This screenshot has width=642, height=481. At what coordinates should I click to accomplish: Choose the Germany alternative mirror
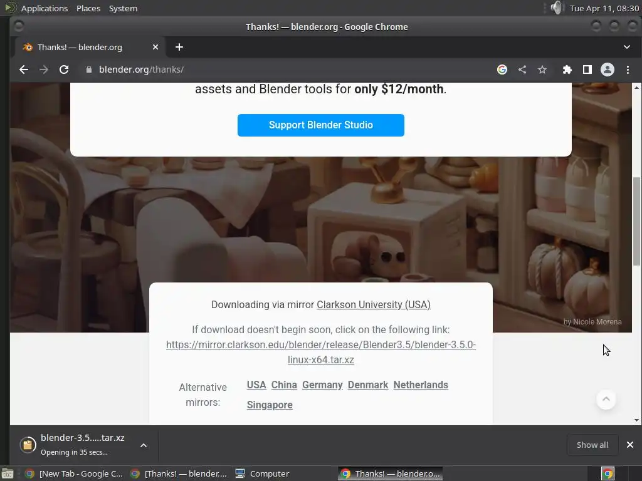tap(322, 385)
